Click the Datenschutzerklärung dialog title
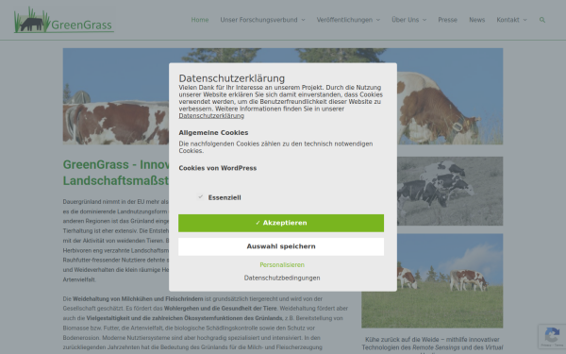Screen dimensions: 566x354 (x=232, y=78)
